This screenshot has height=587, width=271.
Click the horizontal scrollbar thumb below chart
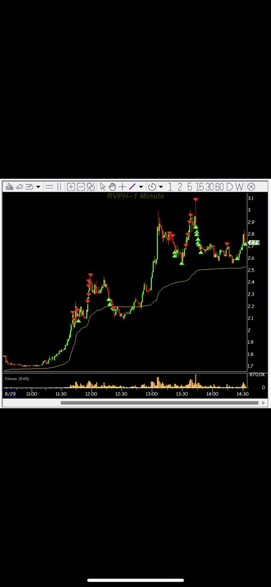click(x=159, y=403)
